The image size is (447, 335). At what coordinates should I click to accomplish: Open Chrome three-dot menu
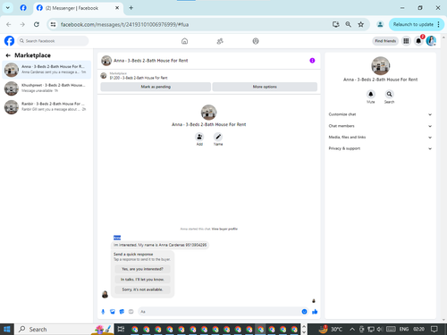(x=439, y=24)
